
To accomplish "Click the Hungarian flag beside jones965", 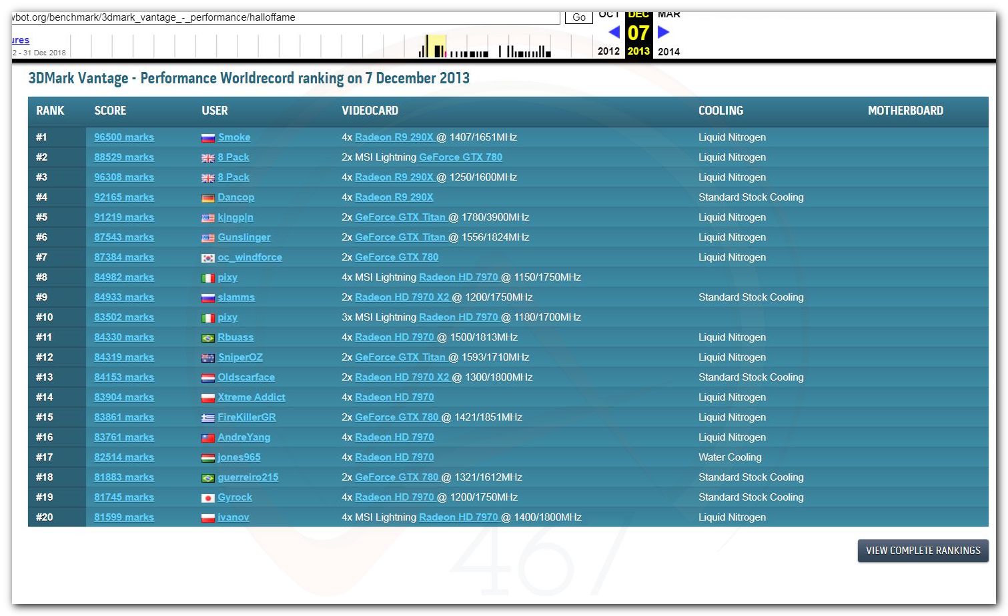I will 208,458.
